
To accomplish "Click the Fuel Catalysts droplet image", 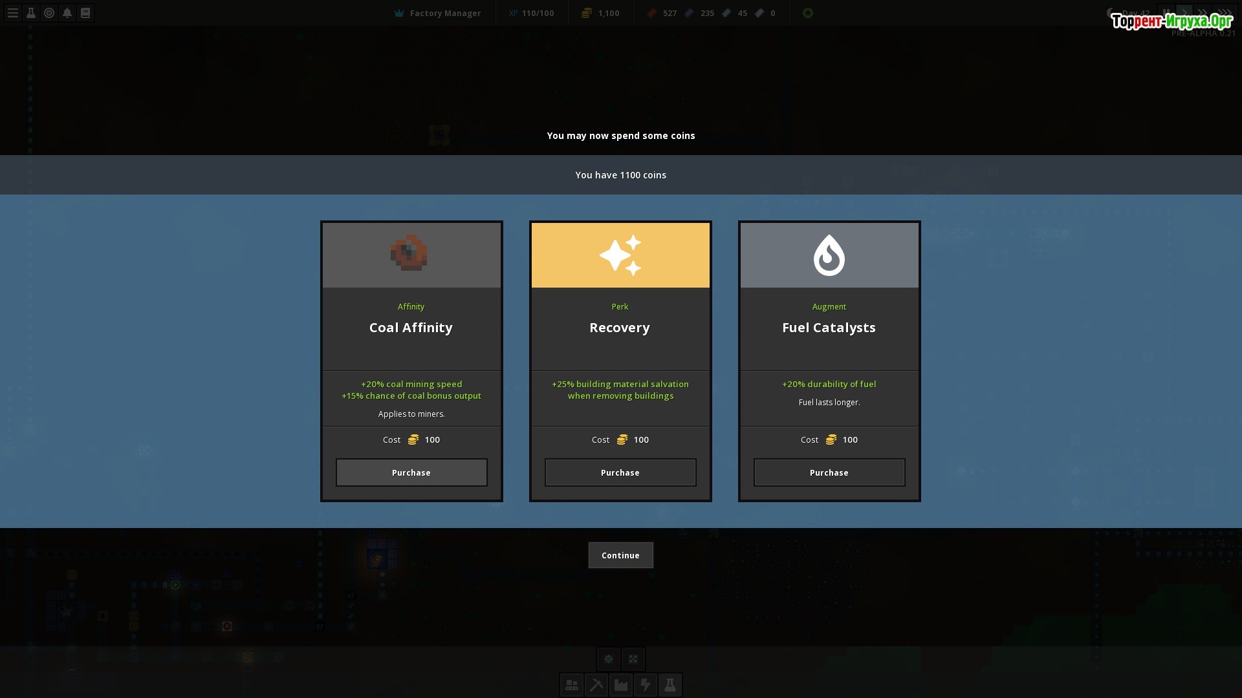I will point(829,255).
